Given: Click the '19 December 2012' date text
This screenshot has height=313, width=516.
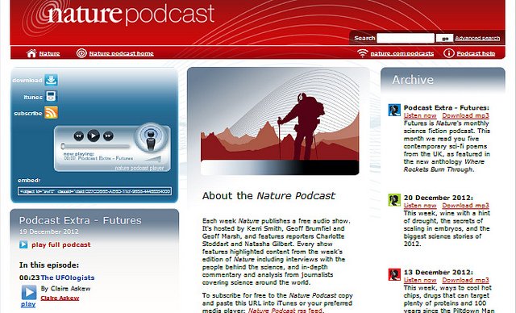Looking at the screenshot, I should pos(48,232).
